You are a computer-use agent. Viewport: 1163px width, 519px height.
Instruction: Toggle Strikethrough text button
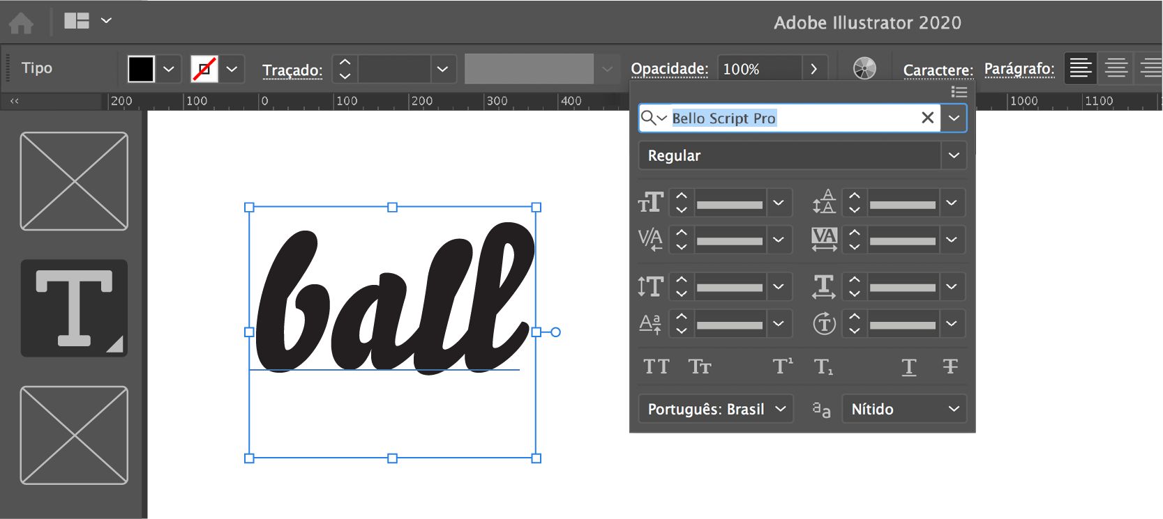950,366
